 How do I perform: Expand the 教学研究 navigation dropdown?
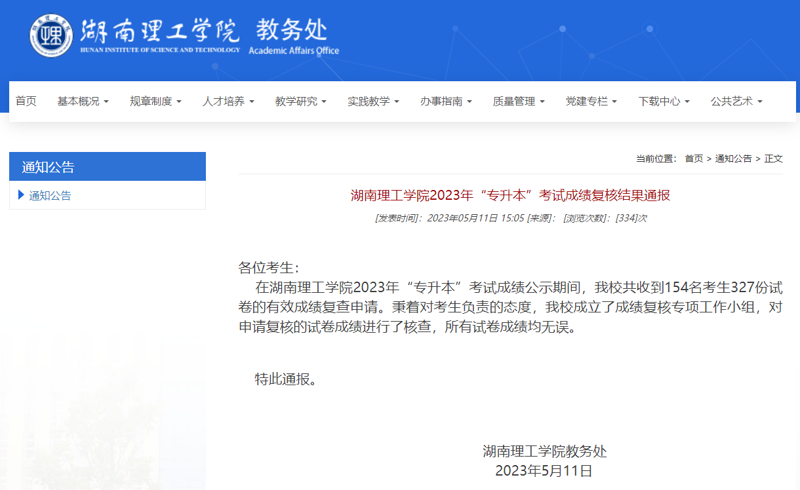click(x=296, y=102)
